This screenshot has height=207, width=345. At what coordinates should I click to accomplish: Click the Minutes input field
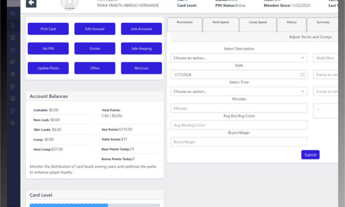[x=239, y=108]
